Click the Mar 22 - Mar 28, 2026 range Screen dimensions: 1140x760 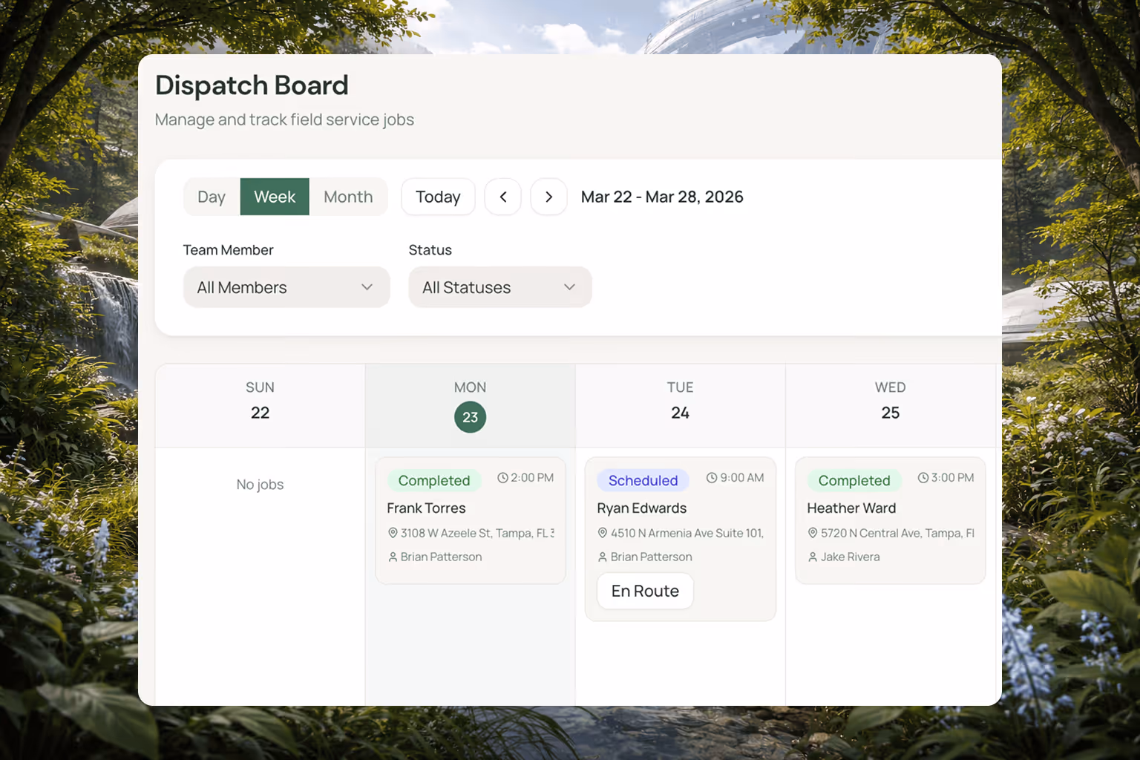coord(662,197)
